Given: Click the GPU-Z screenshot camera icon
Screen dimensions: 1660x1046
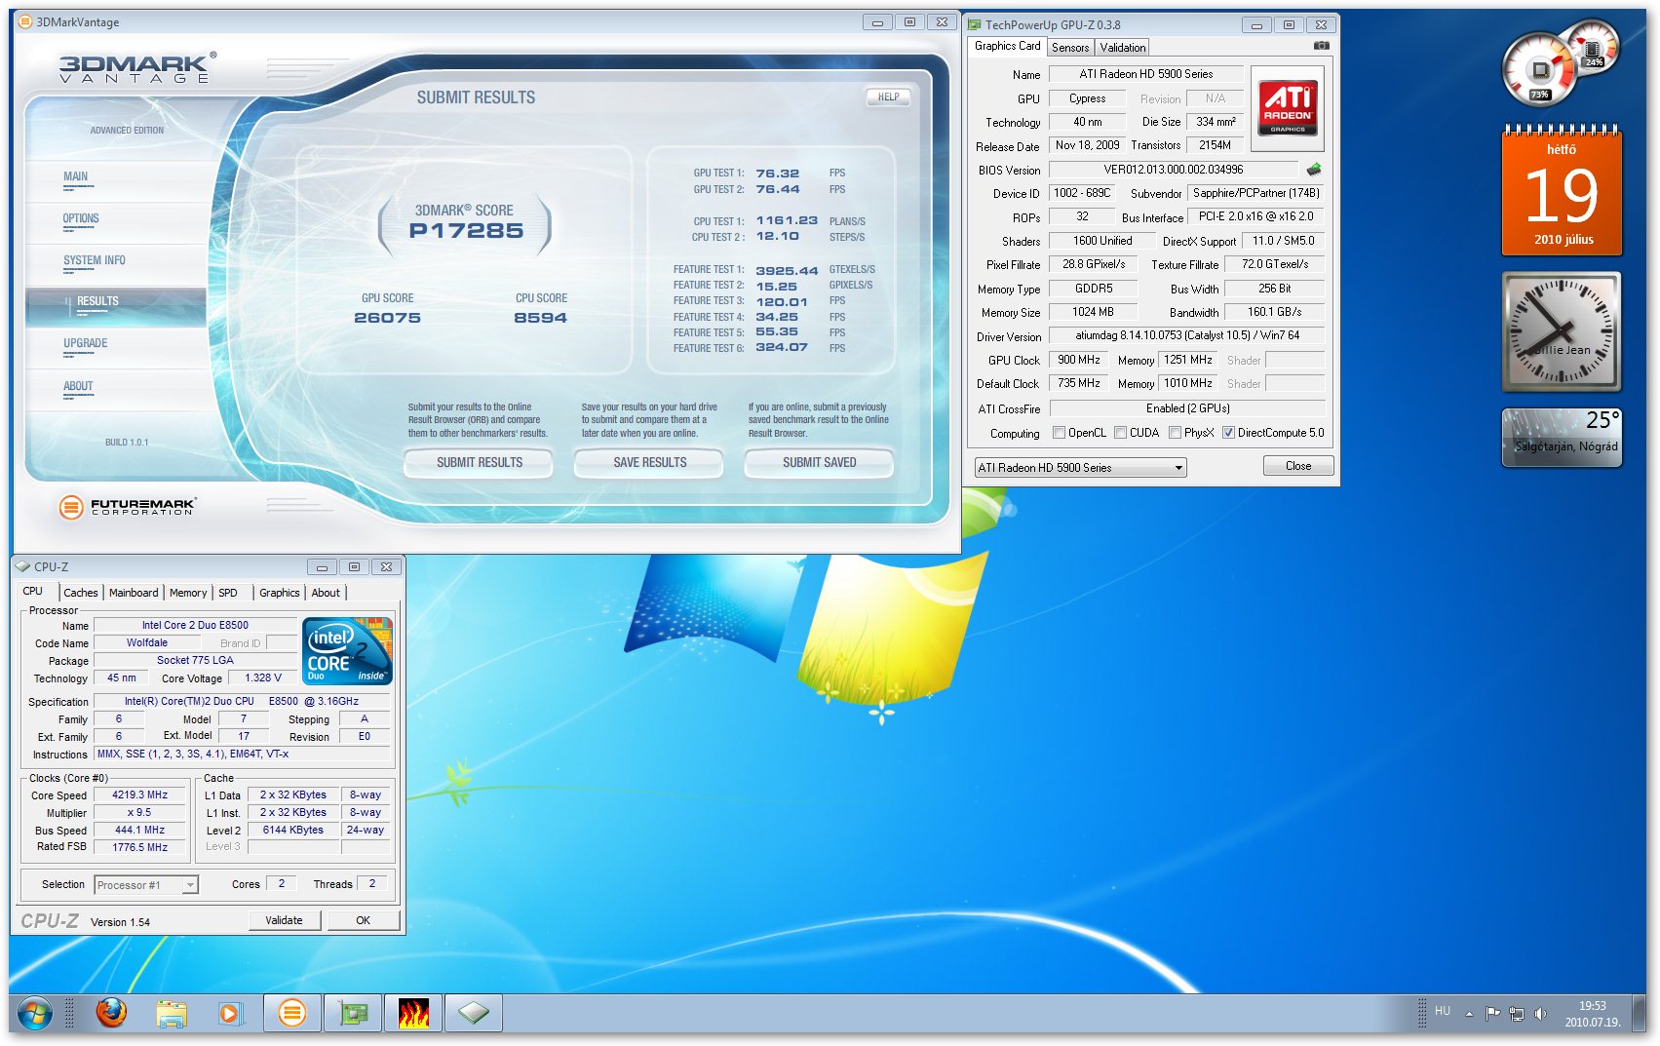Looking at the screenshot, I should [1321, 46].
